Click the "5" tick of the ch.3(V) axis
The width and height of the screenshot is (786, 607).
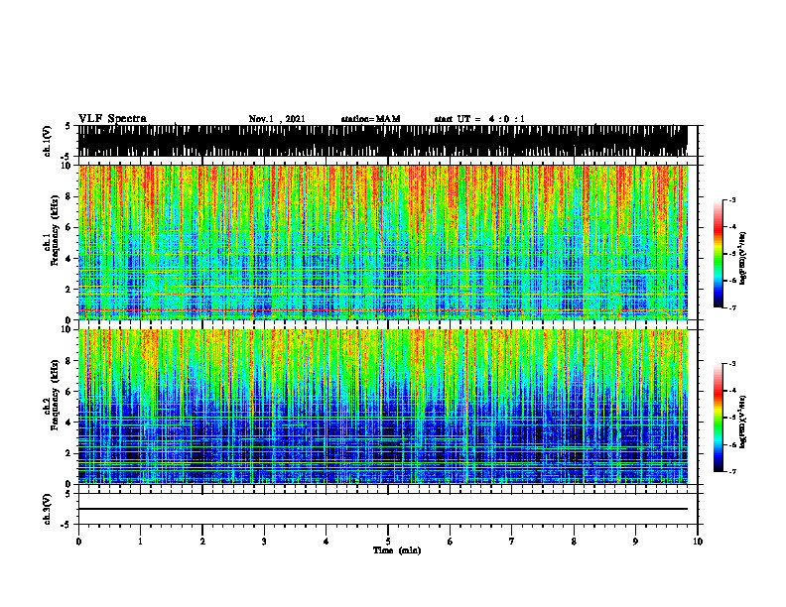(x=69, y=494)
